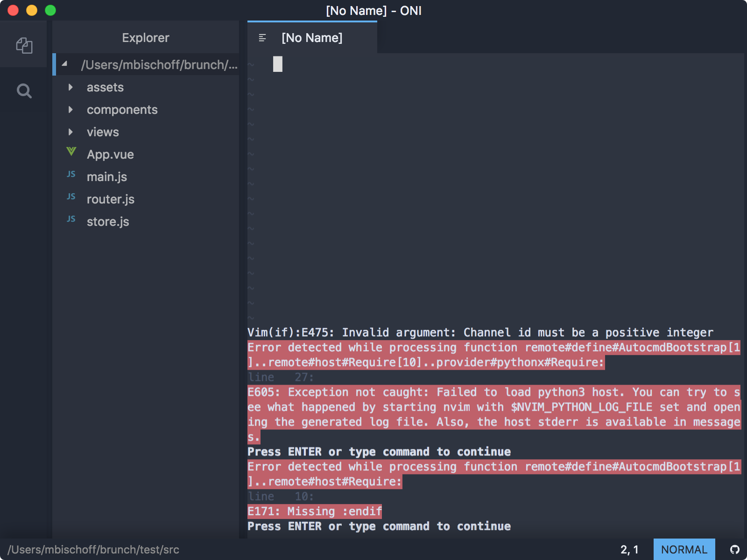Collapse the /Users/mbischoff/brunch root folder arrow
Image resolution: width=747 pixels, height=560 pixels.
(65, 64)
